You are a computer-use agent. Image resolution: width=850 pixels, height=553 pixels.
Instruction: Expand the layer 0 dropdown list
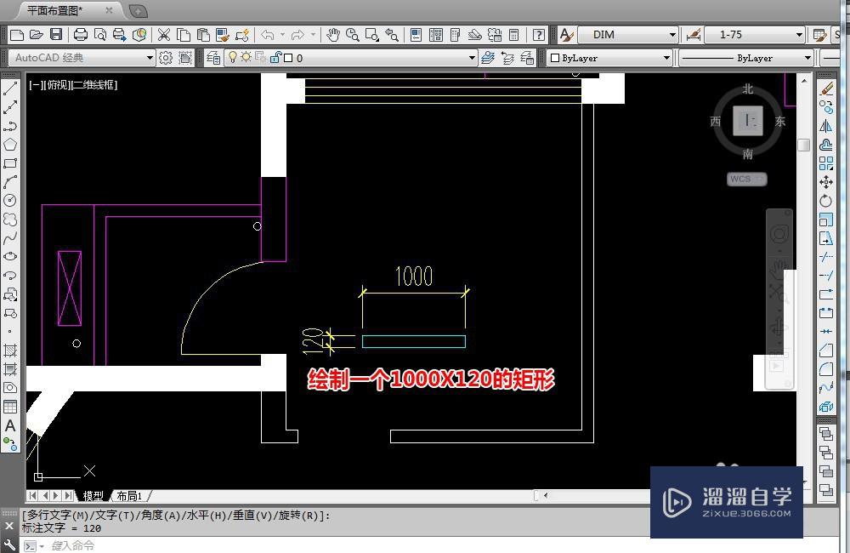coord(471,58)
